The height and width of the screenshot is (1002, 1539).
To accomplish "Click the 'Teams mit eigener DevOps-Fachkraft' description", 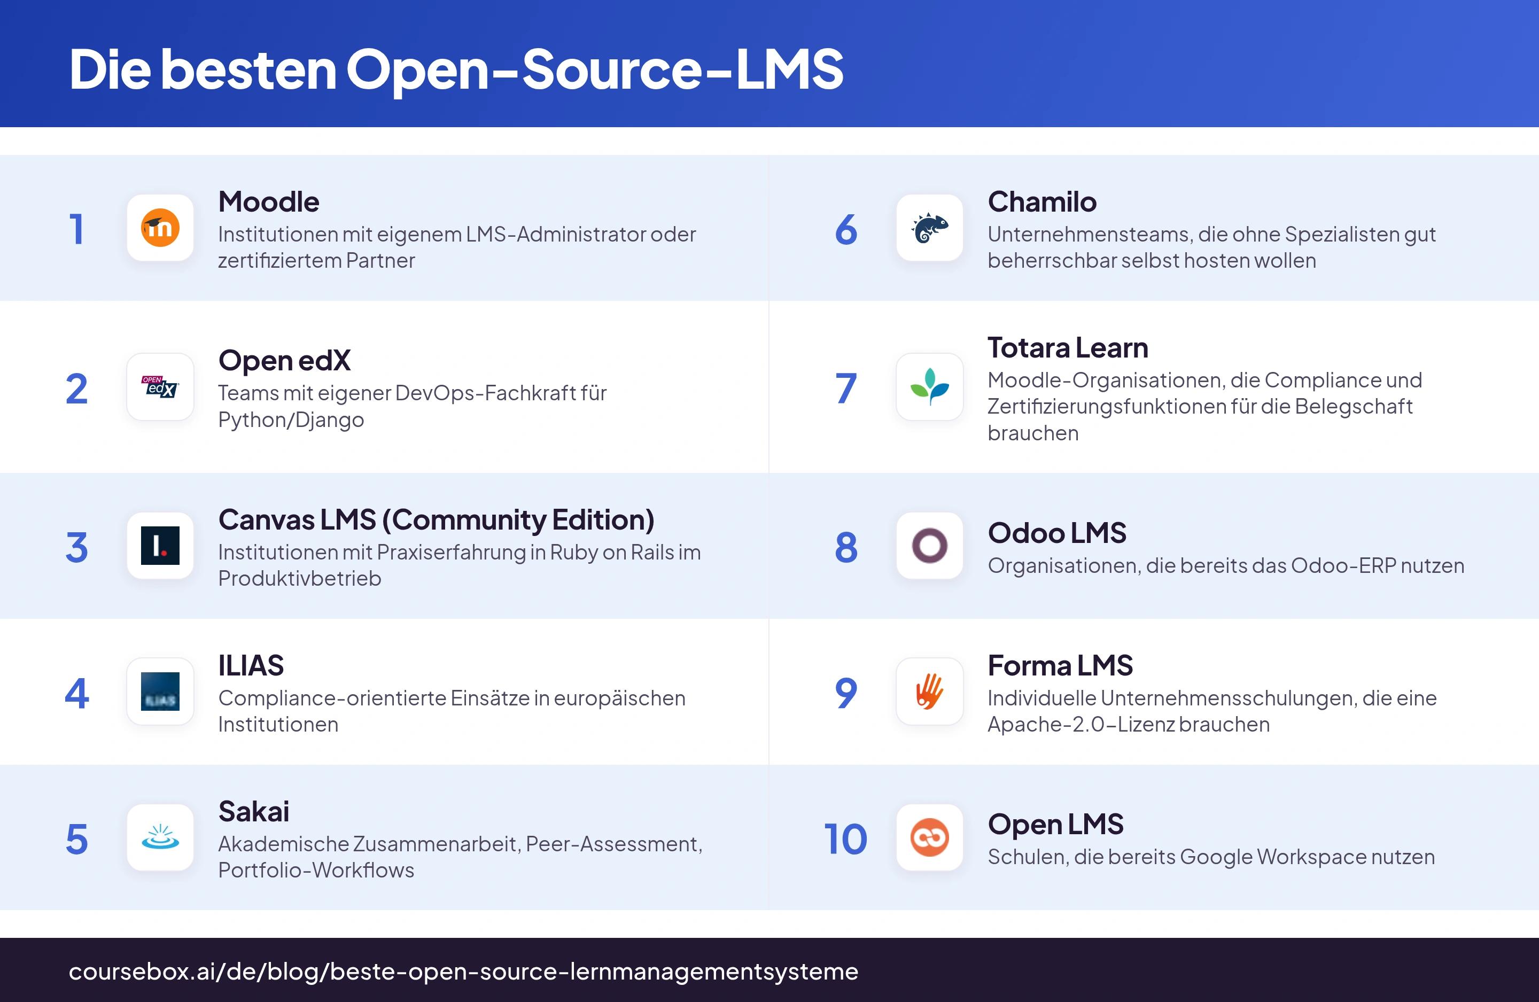I will (x=413, y=406).
